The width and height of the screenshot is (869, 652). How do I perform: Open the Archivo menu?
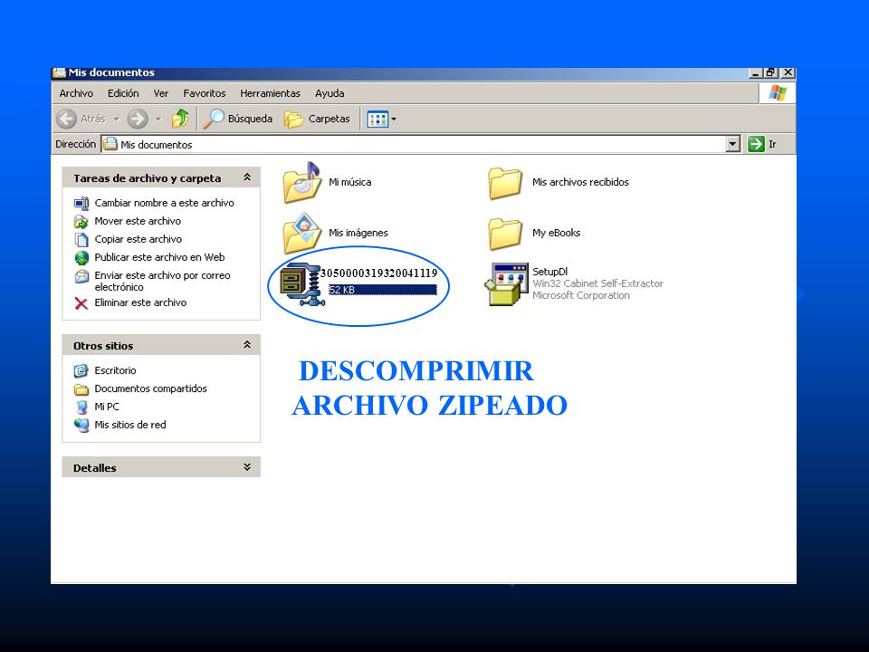tap(76, 93)
